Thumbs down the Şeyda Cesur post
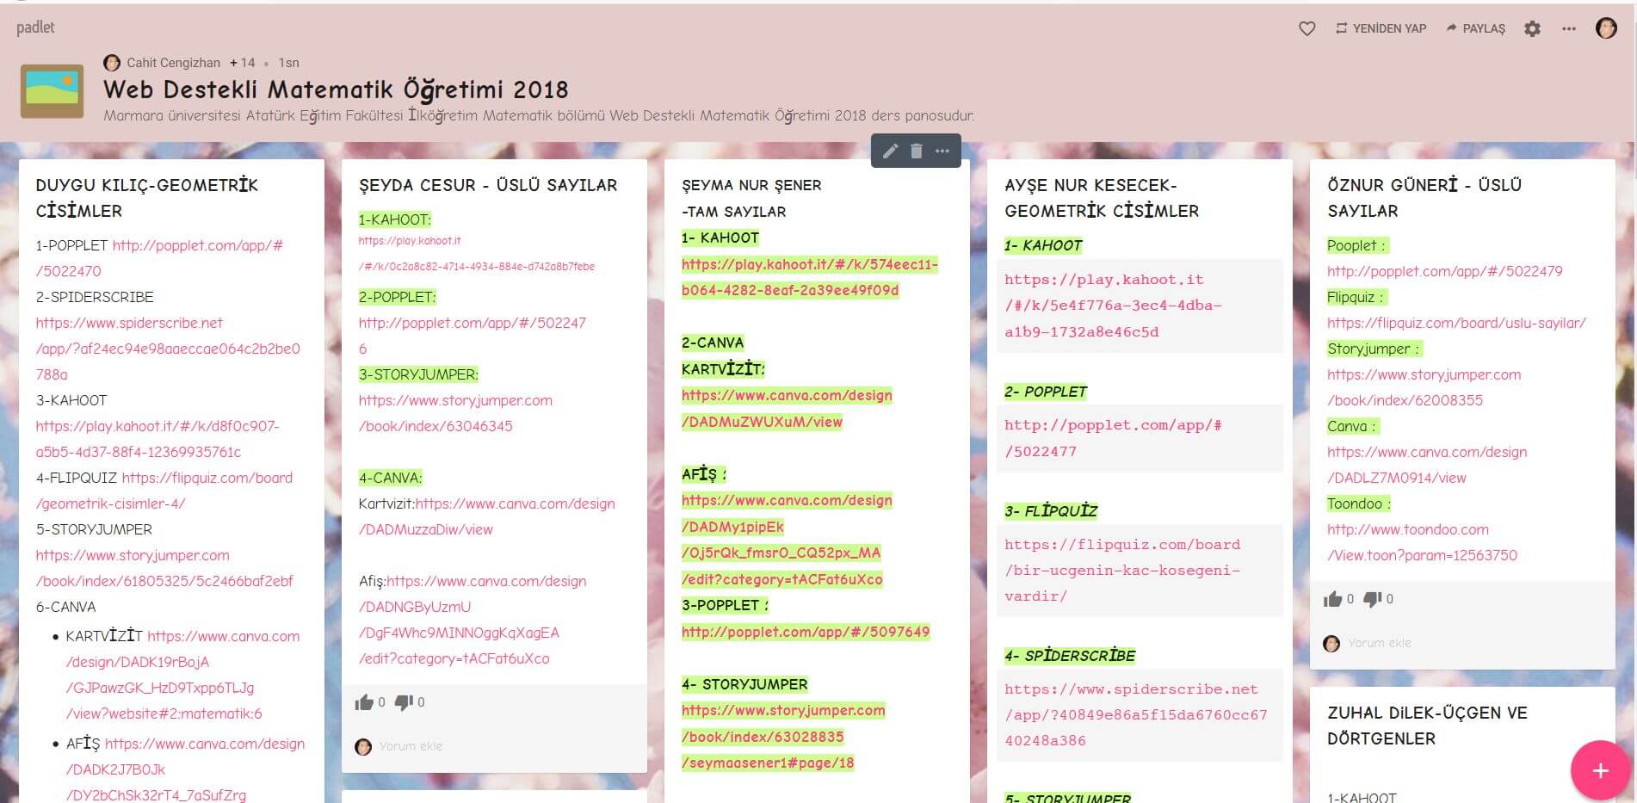This screenshot has width=1637, height=803. [x=404, y=702]
